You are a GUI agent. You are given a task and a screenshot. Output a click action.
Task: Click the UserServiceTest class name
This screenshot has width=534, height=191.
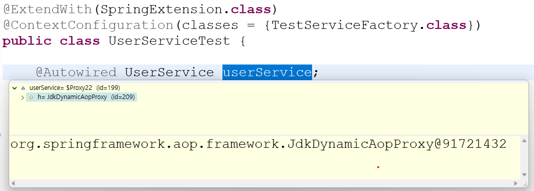(169, 41)
